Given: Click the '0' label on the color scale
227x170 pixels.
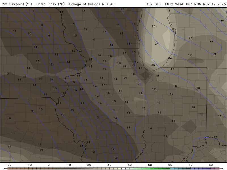Looking at the screenshot, I should point(49,165).
